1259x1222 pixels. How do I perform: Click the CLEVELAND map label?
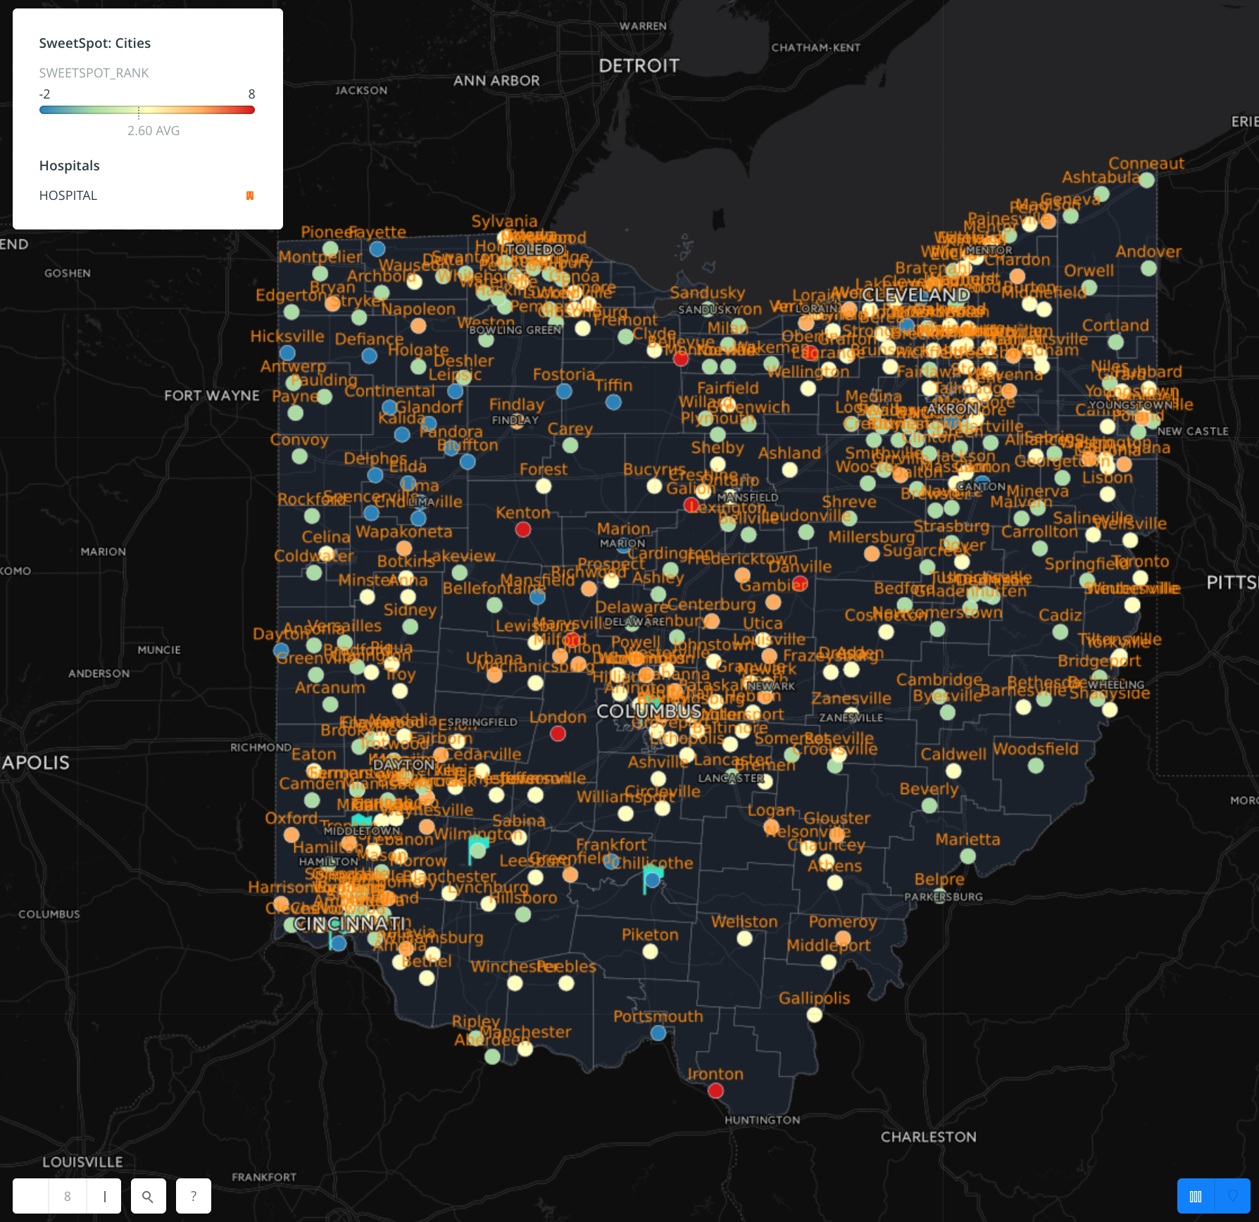coord(916,295)
